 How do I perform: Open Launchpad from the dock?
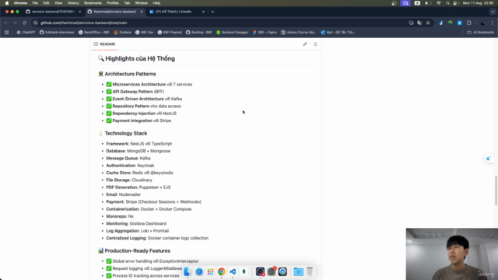coord(210,271)
